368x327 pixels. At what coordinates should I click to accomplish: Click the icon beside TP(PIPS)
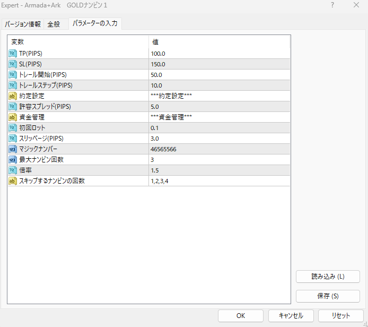tap(13, 54)
